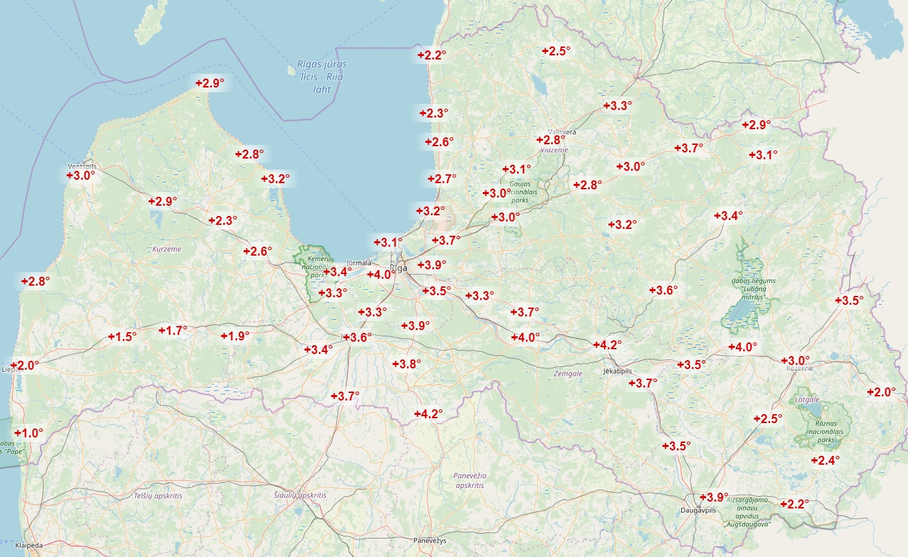Screen dimensions: 908x557
Task: Click the +2.7° coastal temperature label
Action: (442, 179)
